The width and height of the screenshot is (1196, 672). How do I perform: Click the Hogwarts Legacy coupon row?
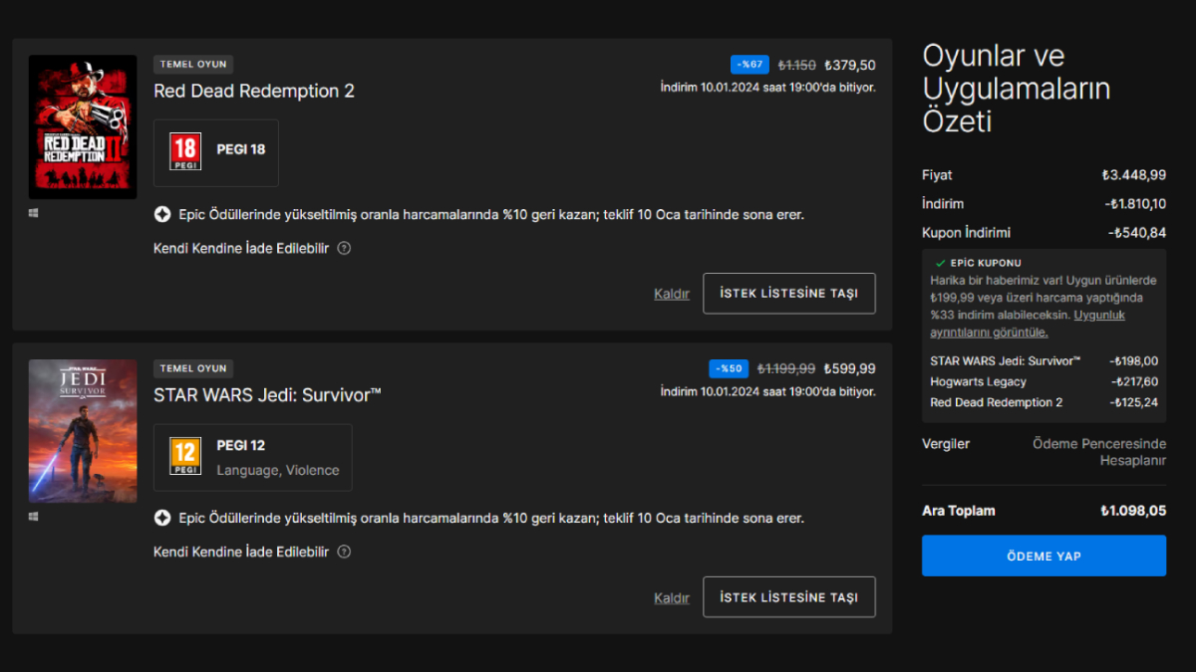[x=1044, y=381]
